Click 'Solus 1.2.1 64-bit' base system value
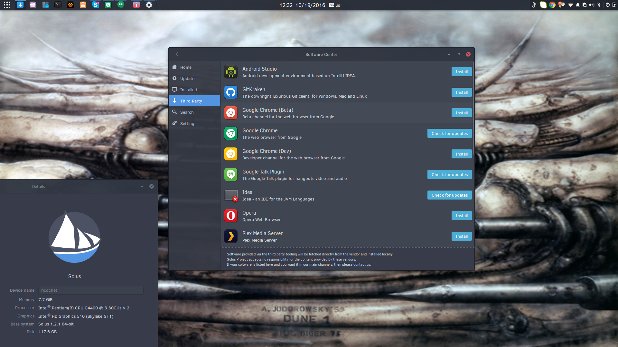This screenshot has height=347, width=618. tap(56, 324)
